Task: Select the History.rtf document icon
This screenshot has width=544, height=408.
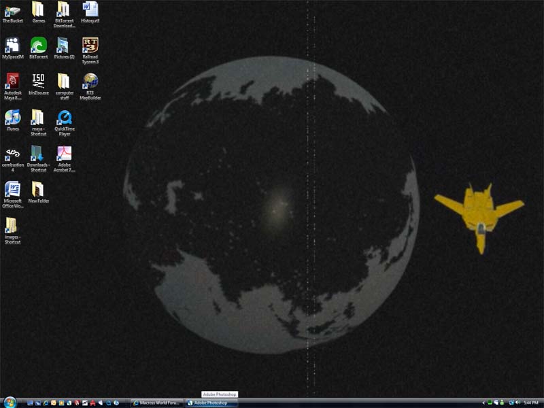Action: pyautogui.click(x=90, y=13)
